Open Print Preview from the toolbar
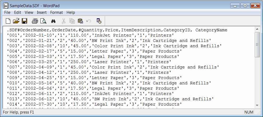Screen dimensions: 263x117 pyautogui.click(x=43, y=21)
